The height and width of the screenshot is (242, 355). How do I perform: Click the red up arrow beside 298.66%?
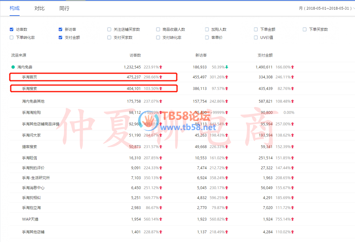[161, 77]
